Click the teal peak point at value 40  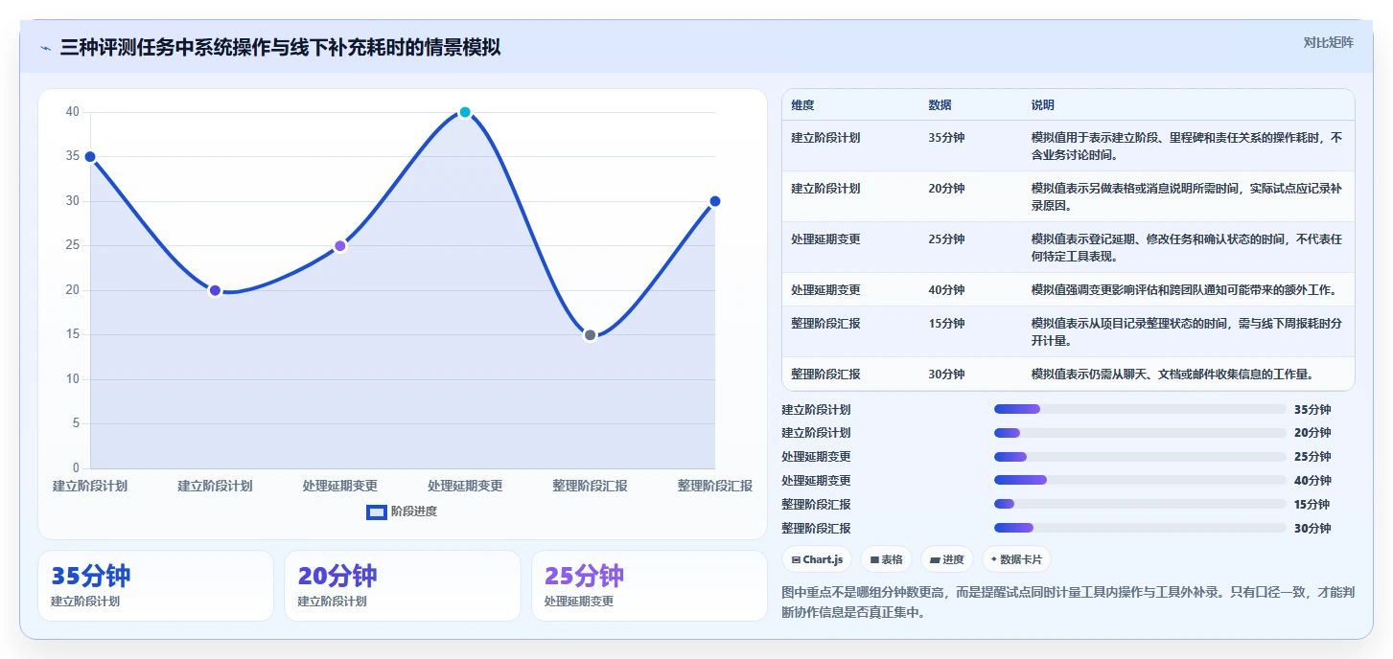(x=465, y=112)
